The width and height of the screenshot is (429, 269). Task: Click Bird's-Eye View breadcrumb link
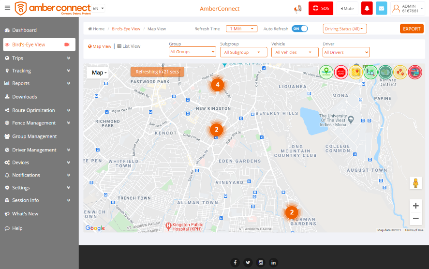[x=126, y=29]
